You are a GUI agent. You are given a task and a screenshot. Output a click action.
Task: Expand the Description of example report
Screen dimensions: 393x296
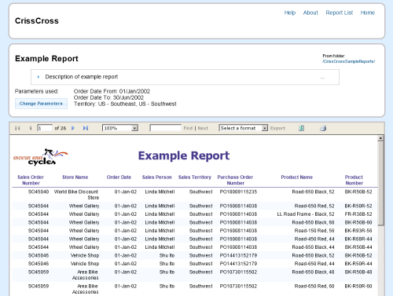click(x=39, y=77)
